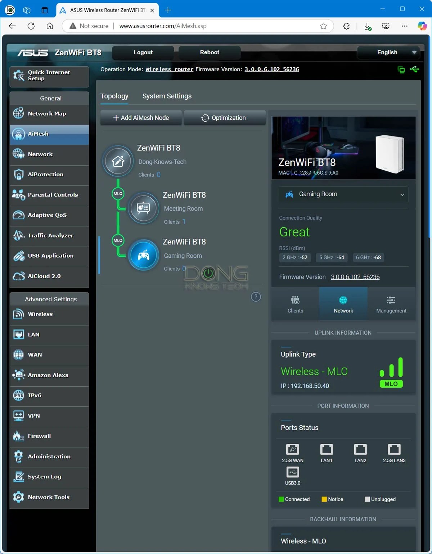Open Wireless advanced settings
The width and height of the screenshot is (432, 554).
49,315
